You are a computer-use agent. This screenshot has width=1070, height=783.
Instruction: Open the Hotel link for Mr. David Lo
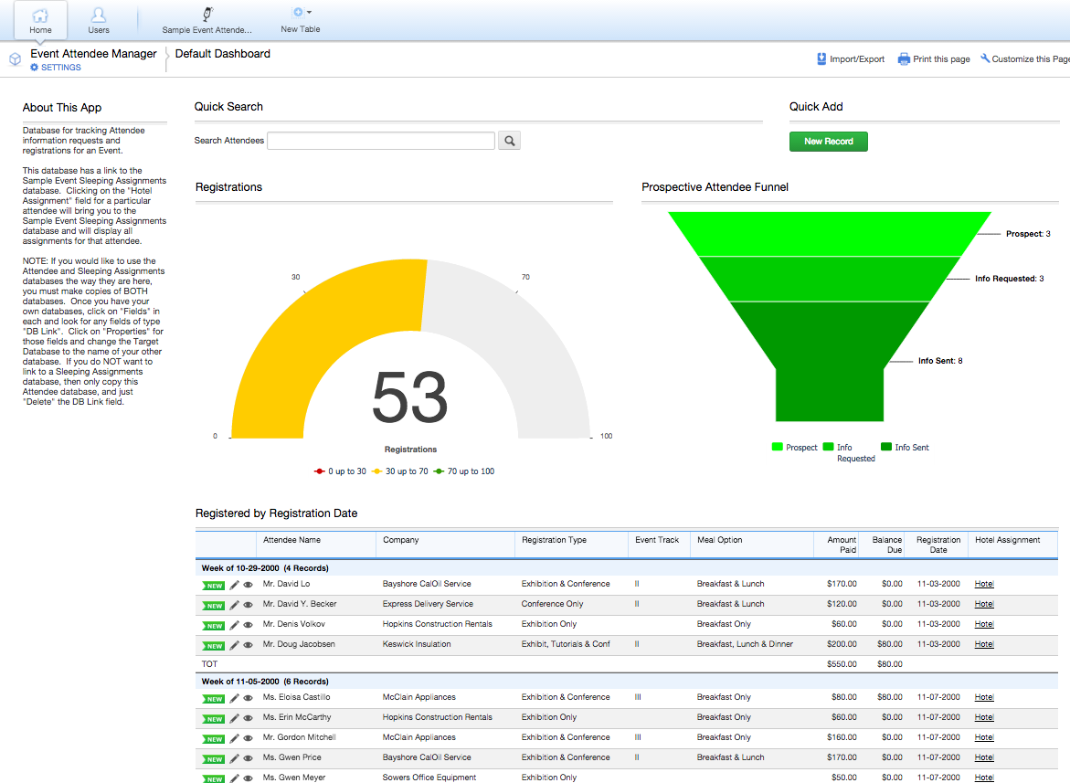pyautogui.click(x=984, y=584)
